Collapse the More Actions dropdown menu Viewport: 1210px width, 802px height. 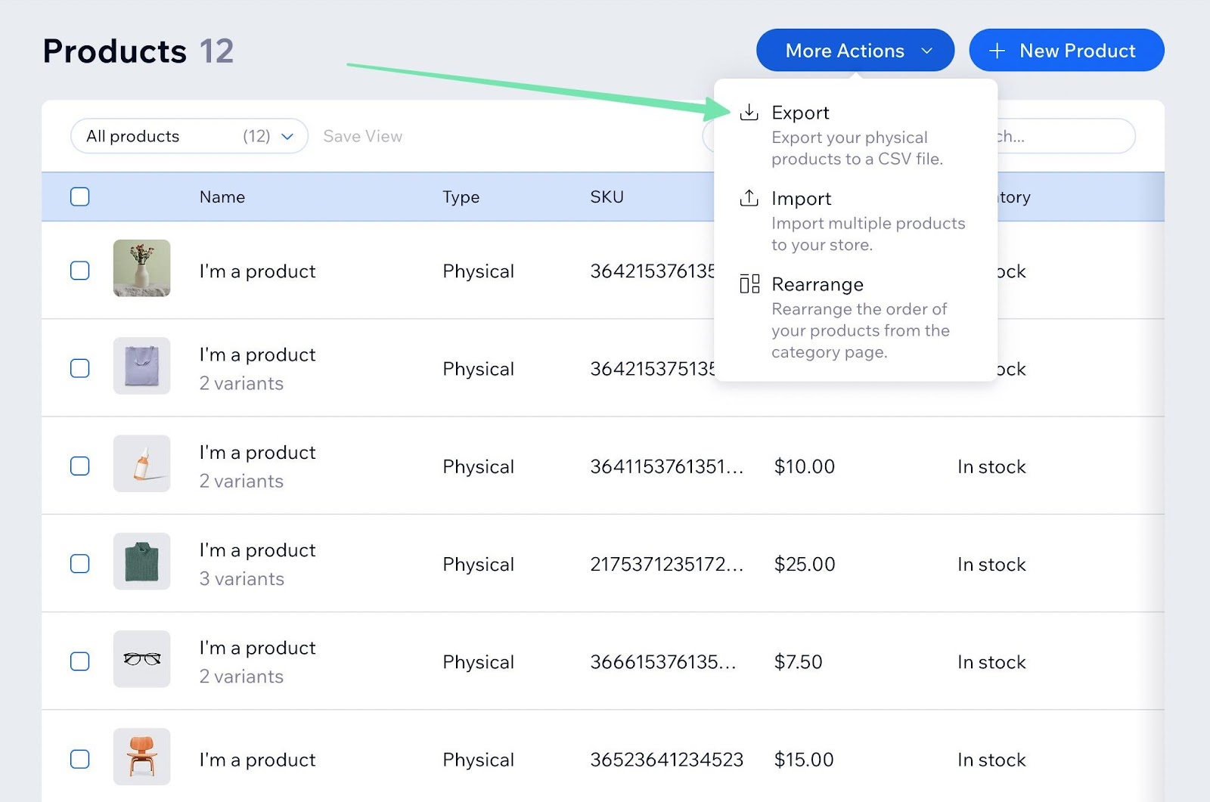(855, 51)
